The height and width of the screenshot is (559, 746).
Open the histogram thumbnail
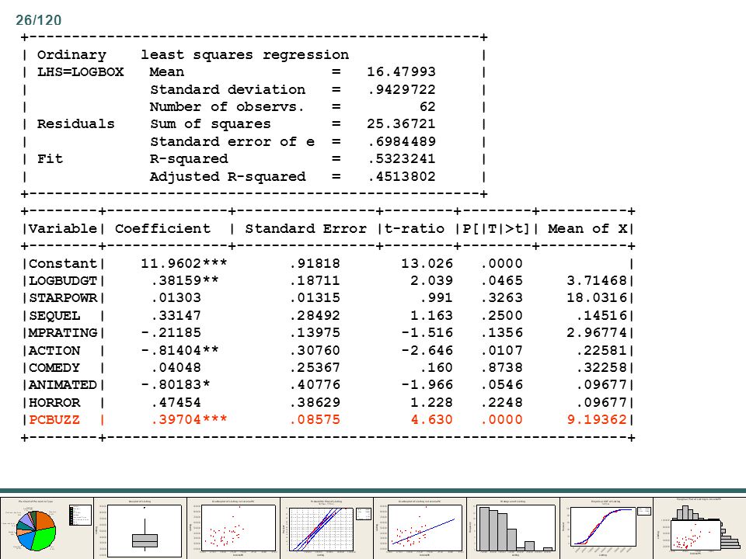pyautogui.click(x=514, y=528)
